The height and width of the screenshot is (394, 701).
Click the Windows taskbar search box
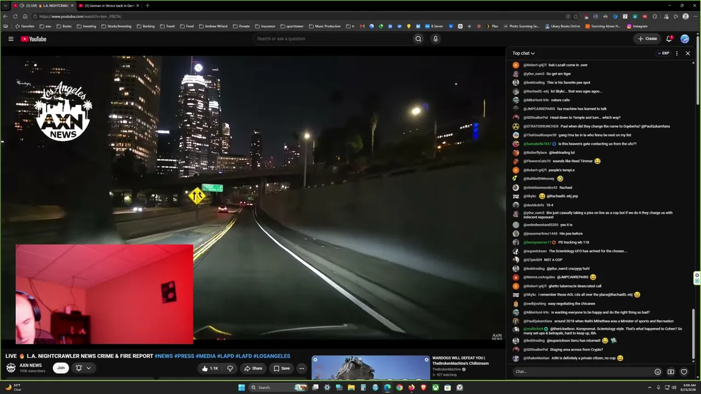click(x=278, y=387)
